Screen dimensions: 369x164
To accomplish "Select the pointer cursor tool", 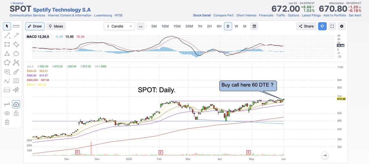I will pos(7,26).
